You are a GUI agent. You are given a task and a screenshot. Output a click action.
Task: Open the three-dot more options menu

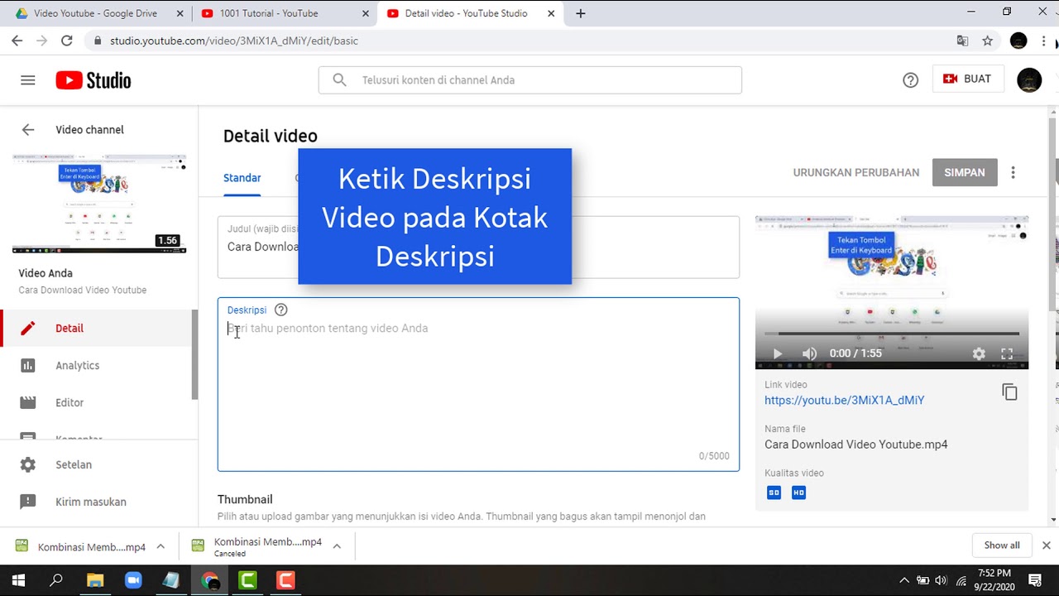[1013, 172]
